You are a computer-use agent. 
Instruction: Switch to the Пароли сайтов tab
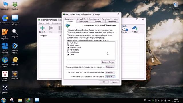[x=94, y=19]
